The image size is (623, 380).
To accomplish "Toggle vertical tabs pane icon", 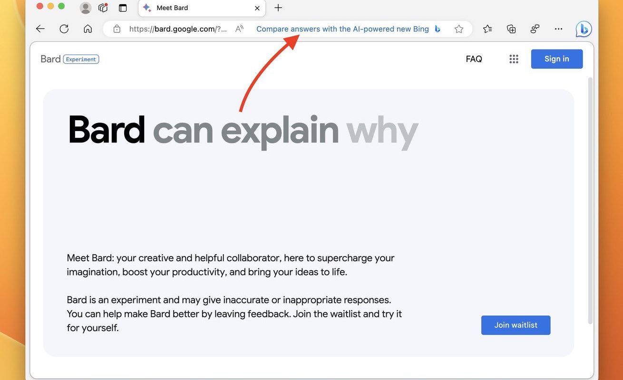I will coord(123,8).
